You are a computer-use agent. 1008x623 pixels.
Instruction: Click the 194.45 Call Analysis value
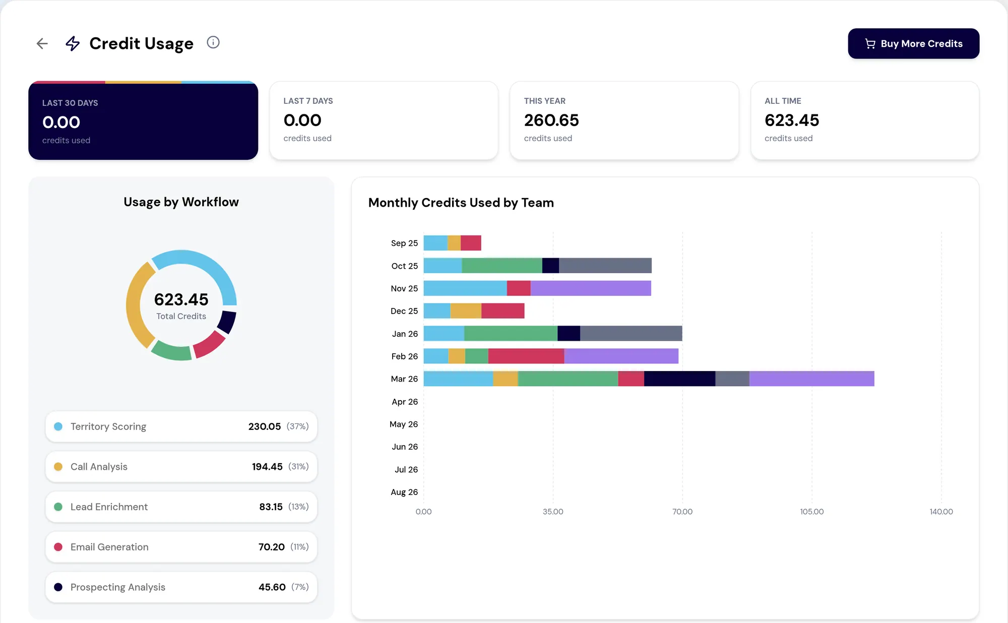click(267, 467)
